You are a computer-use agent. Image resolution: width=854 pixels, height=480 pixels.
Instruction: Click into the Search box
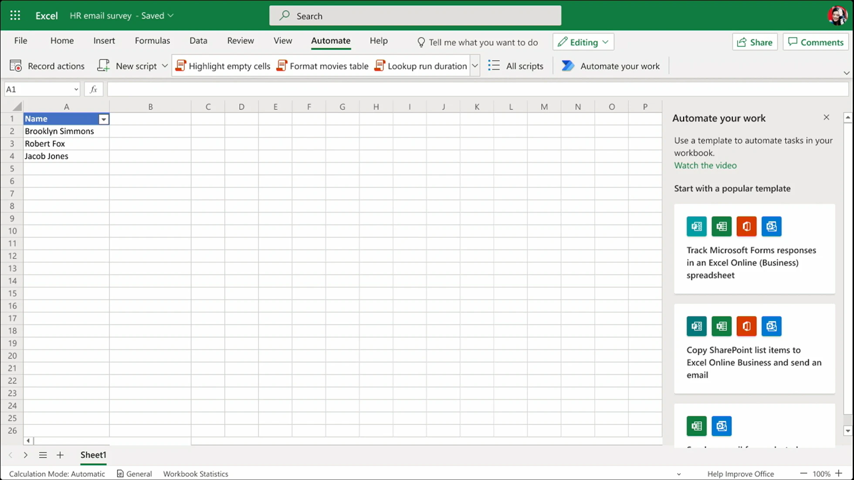click(x=415, y=16)
